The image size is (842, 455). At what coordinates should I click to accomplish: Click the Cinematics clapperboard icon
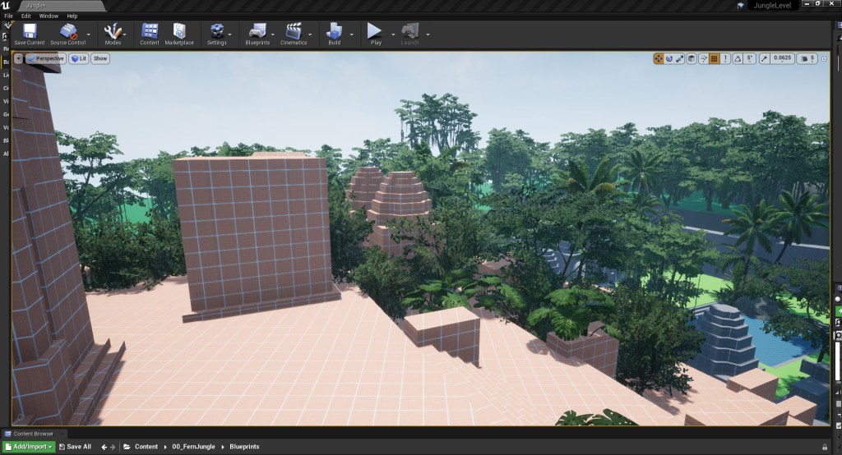pyautogui.click(x=294, y=33)
